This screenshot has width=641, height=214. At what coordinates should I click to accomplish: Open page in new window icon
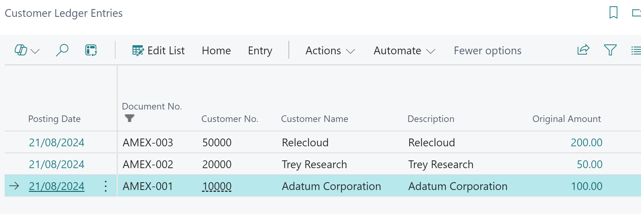click(636, 13)
